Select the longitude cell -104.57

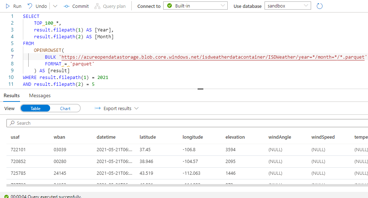[190, 162]
